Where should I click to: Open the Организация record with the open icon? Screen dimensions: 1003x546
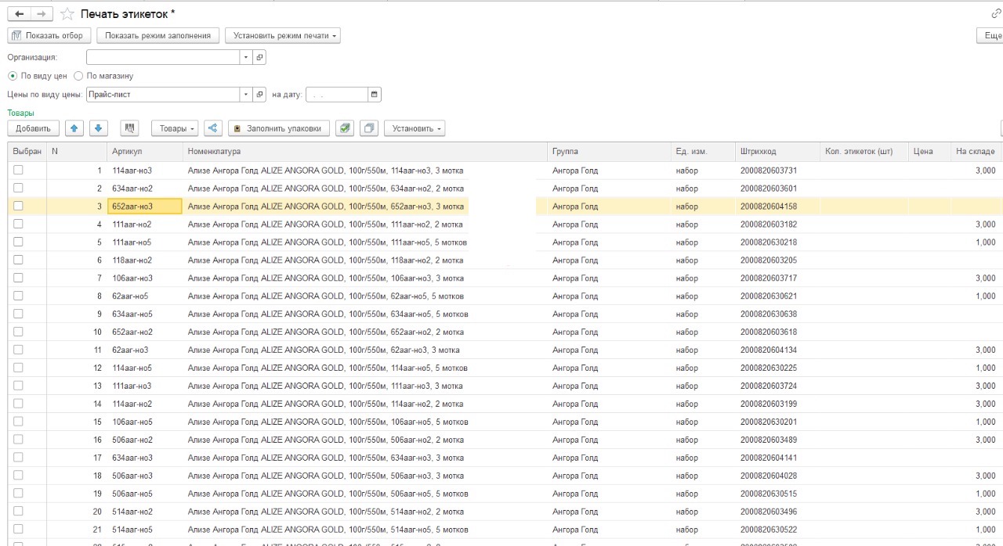(260, 57)
